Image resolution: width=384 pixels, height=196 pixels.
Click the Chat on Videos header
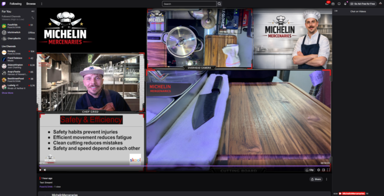[358, 11]
